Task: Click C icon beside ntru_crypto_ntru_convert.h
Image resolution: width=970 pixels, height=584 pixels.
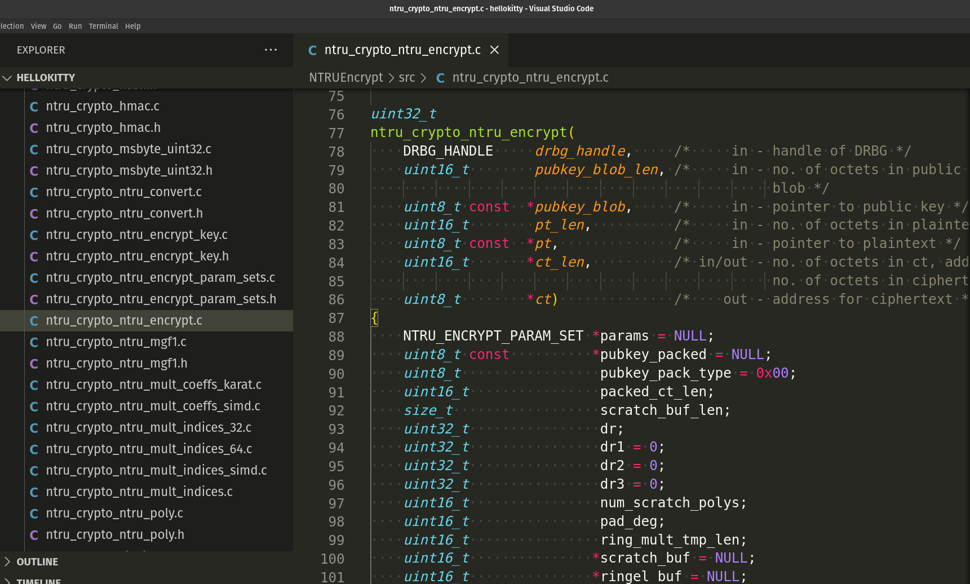Action: 34,214
